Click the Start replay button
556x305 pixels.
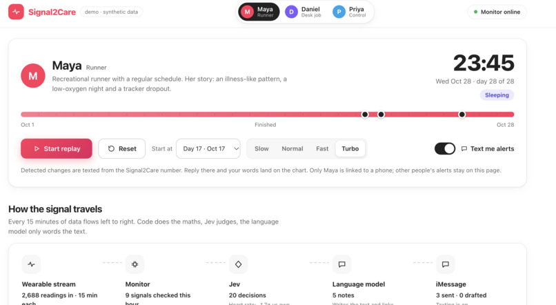pyautogui.click(x=57, y=148)
